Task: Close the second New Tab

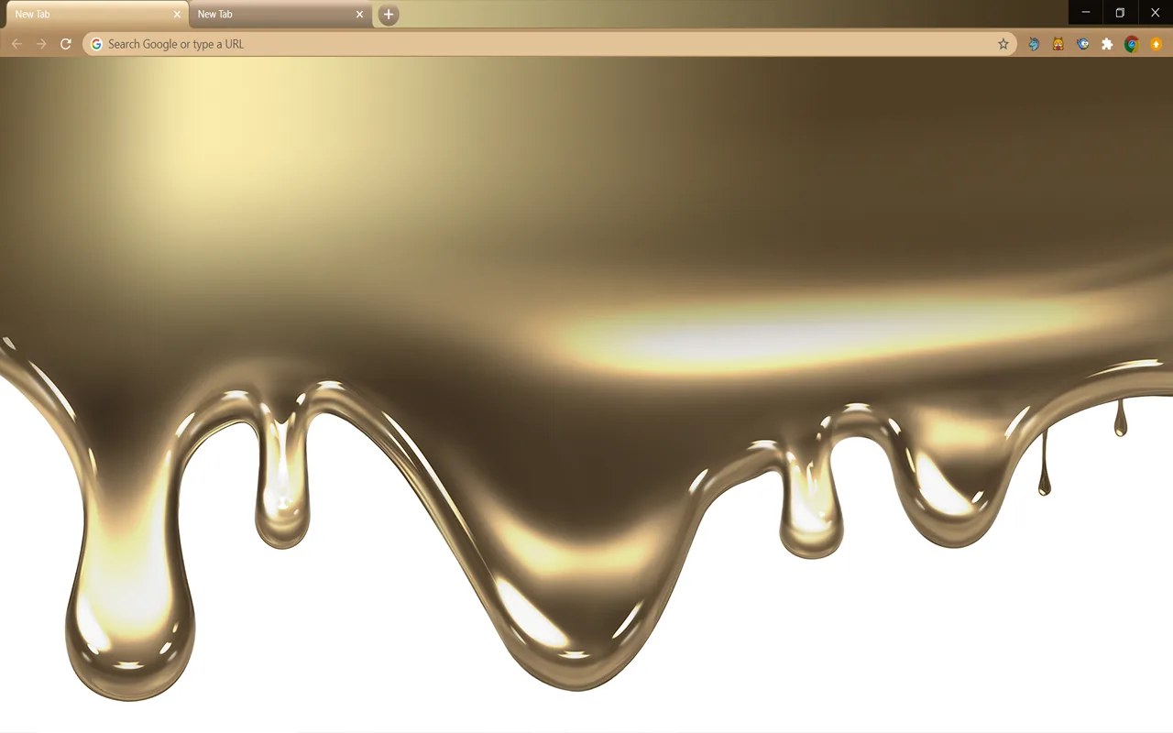Action: 360,15
